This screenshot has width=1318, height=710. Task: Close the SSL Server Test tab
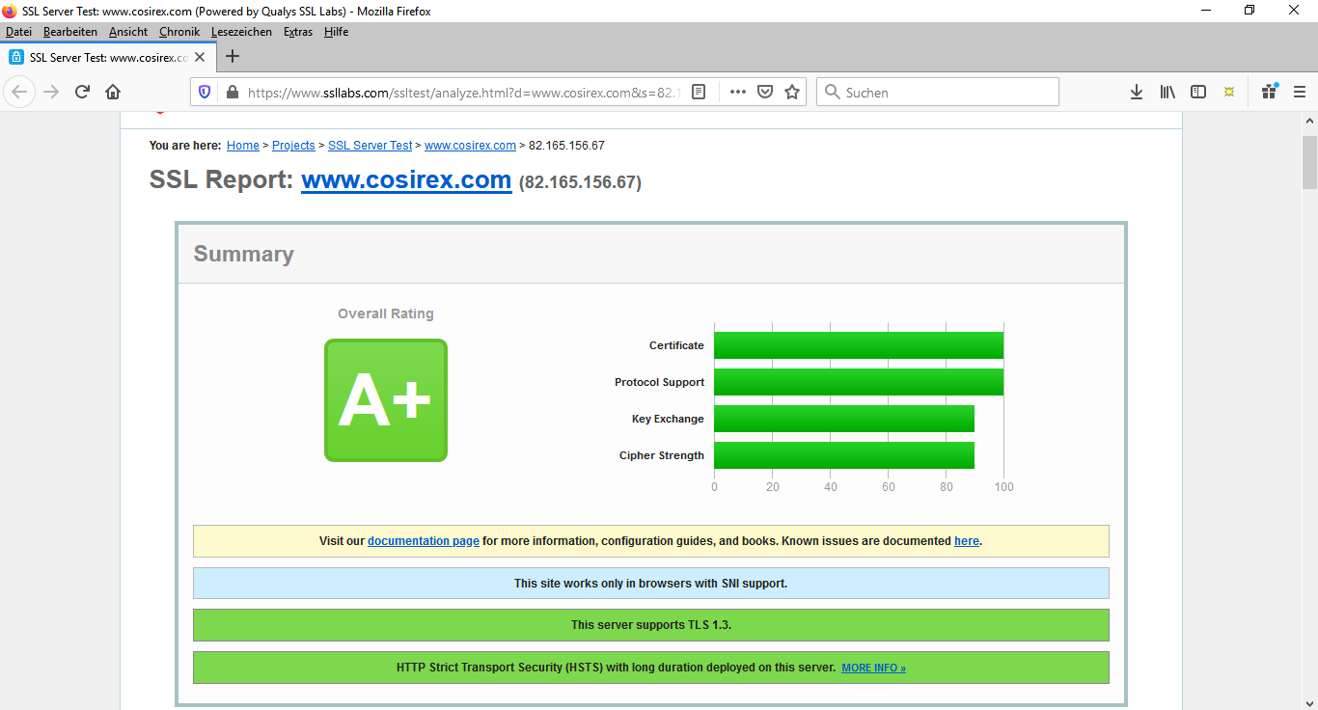[x=200, y=57]
